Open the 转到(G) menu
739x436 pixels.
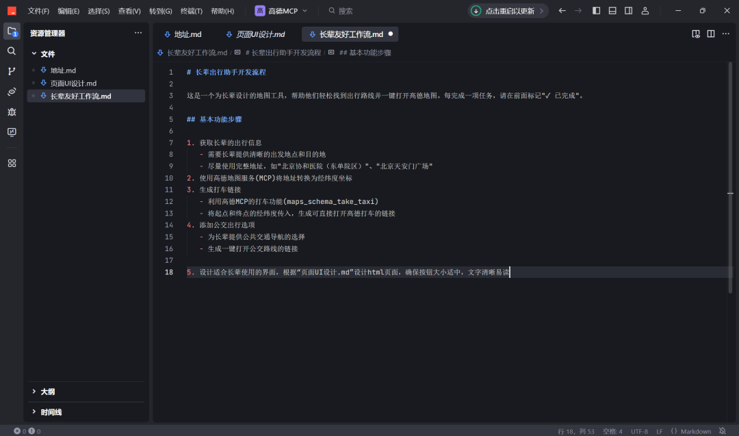(x=160, y=11)
